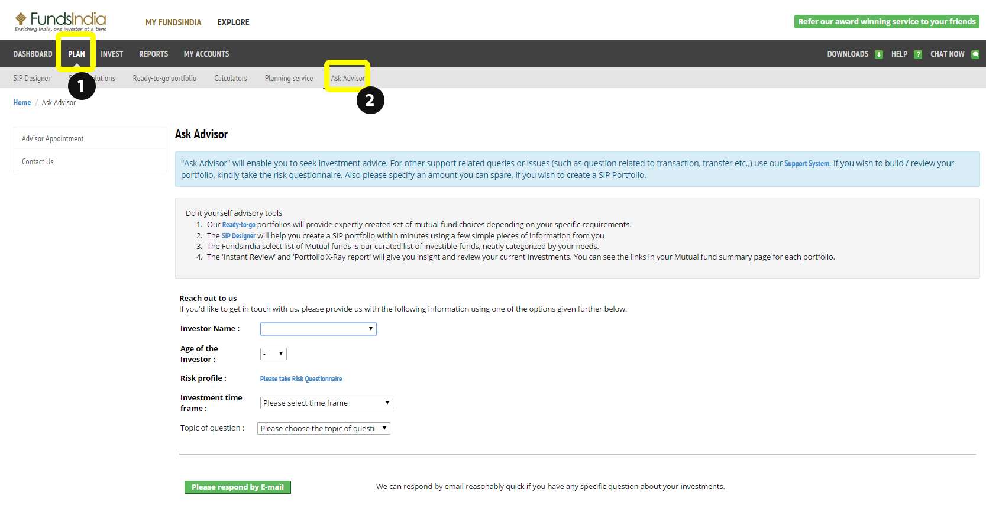
Task: Click the Chat Now speech bubble icon
Action: 975,54
